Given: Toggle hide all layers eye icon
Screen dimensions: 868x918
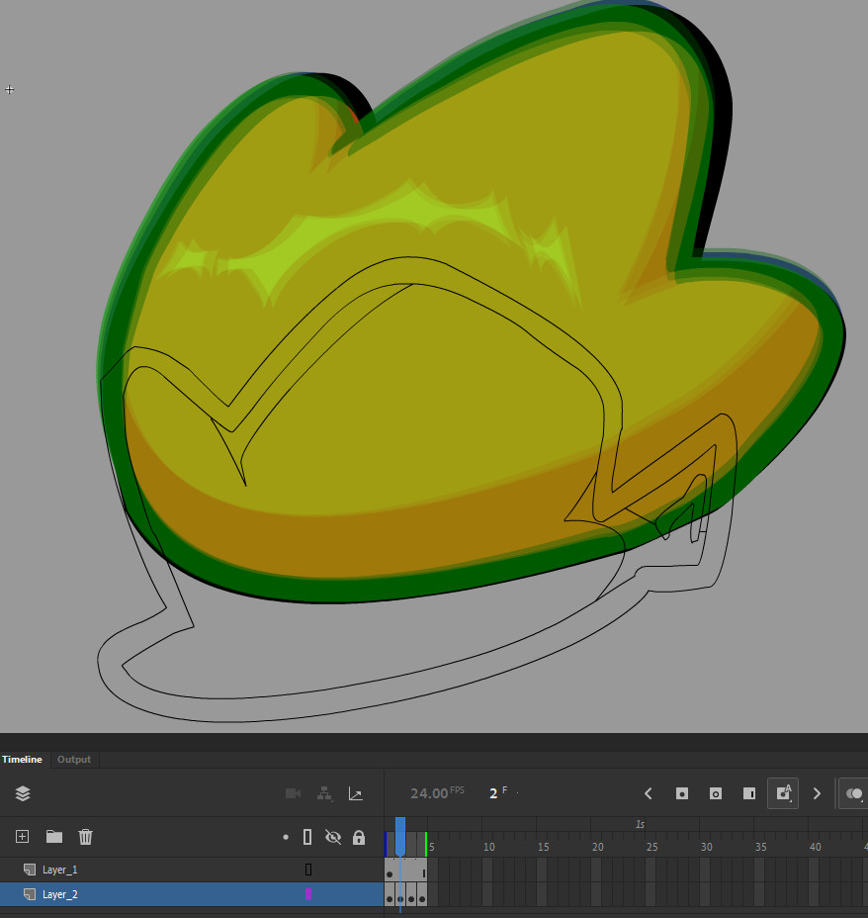Looking at the screenshot, I should pos(333,836).
